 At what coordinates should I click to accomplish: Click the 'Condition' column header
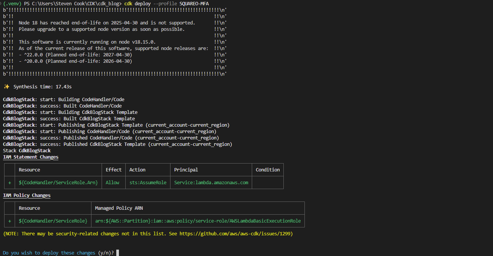click(268, 170)
